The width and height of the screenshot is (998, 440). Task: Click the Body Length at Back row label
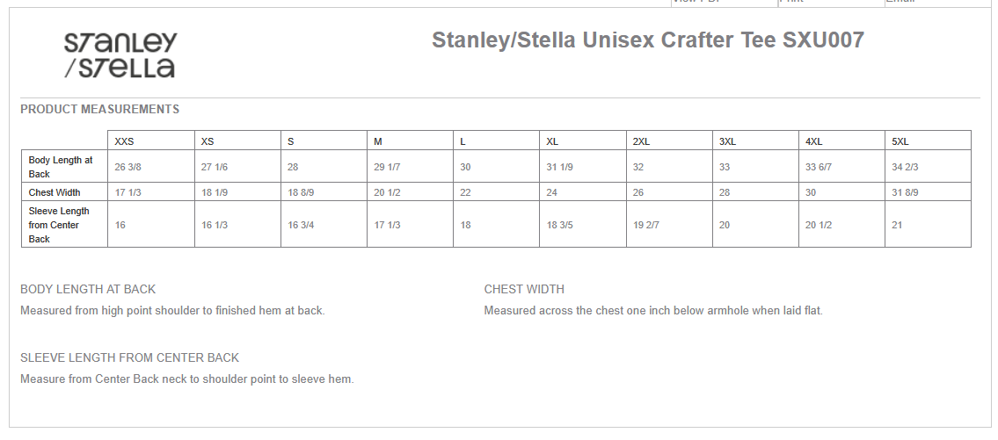click(x=61, y=167)
